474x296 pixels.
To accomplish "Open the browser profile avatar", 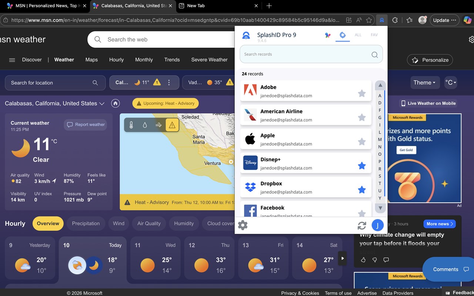I will (x=423, y=20).
